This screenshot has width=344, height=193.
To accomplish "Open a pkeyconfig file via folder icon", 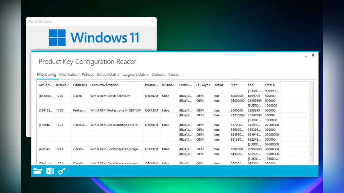I will (x=38, y=171).
